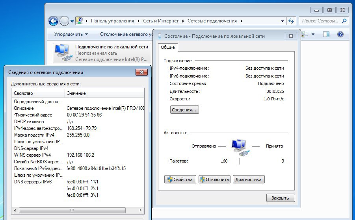Expand arrow after 'Сетевые подключения' breadcrumb

[x=242, y=21]
